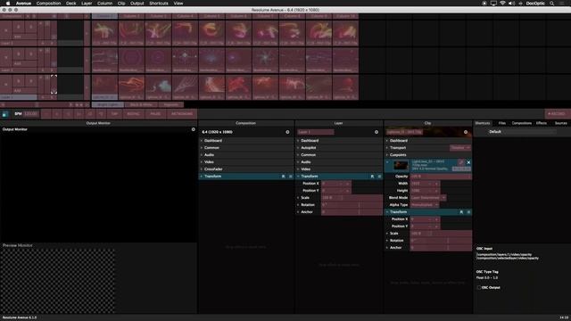Switch to the Compositions tab
The width and height of the screenshot is (571, 321).
[521, 123]
